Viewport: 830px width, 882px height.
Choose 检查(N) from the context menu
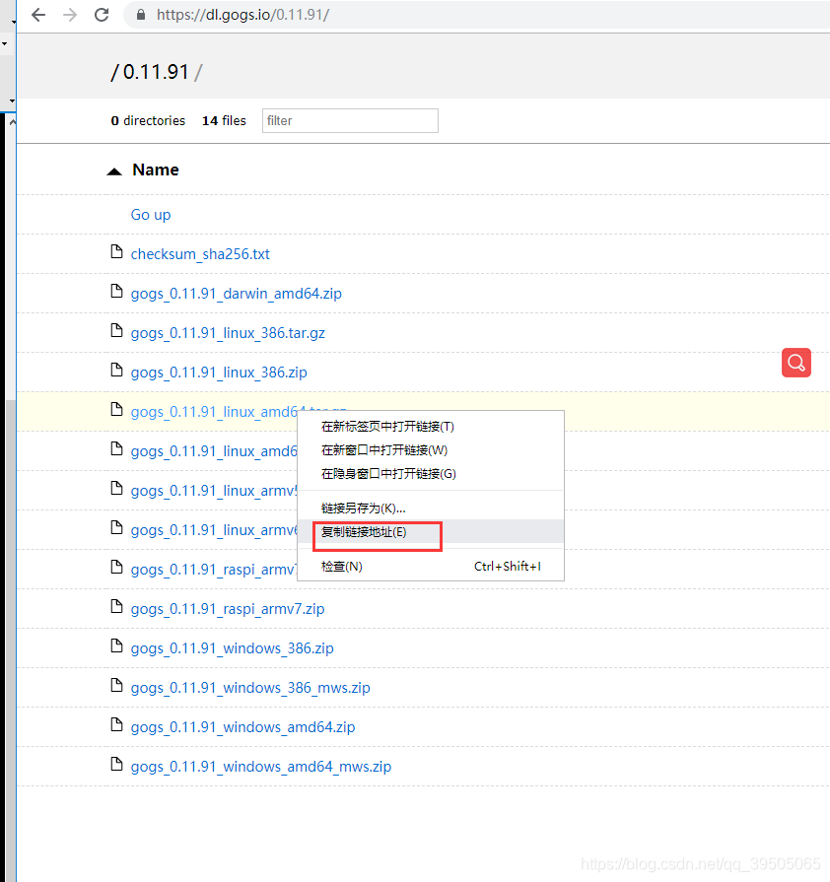[431, 567]
